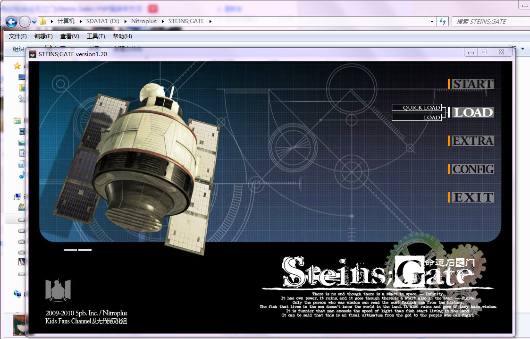Open the 文件(F) menu
This screenshot has width=530, height=339.
(x=17, y=36)
